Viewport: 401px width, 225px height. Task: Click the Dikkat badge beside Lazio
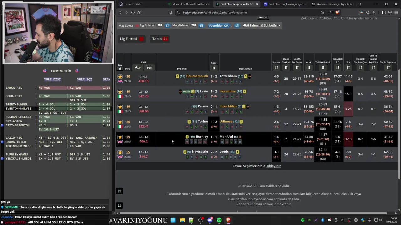186,92
